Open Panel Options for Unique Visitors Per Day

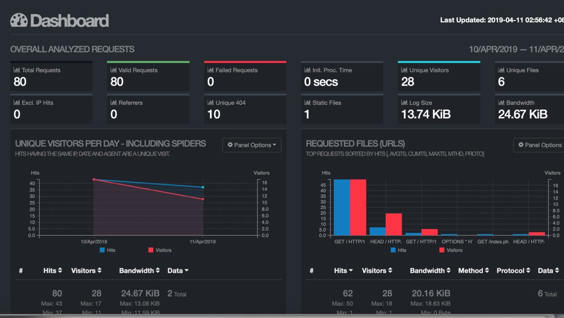(x=252, y=145)
